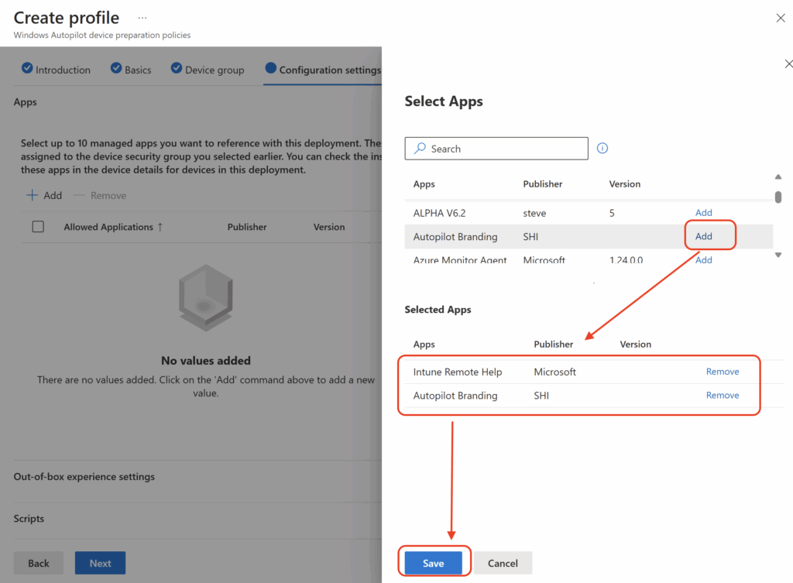The image size is (793, 583).
Task: Save the selected apps
Action: click(x=434, y=563)
